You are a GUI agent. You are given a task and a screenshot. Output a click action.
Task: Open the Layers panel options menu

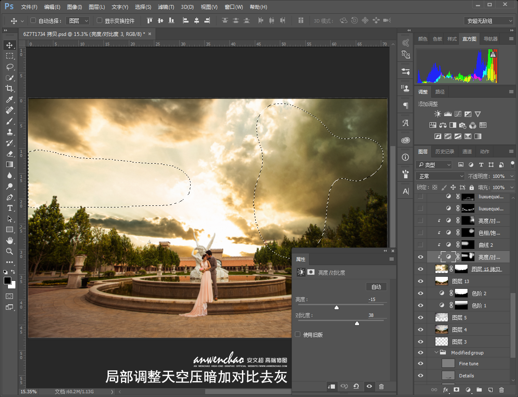click(511, 152)
